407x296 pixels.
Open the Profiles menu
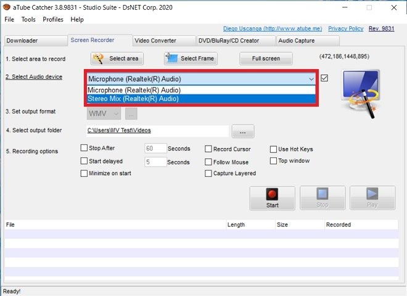[x=53, y=20]
